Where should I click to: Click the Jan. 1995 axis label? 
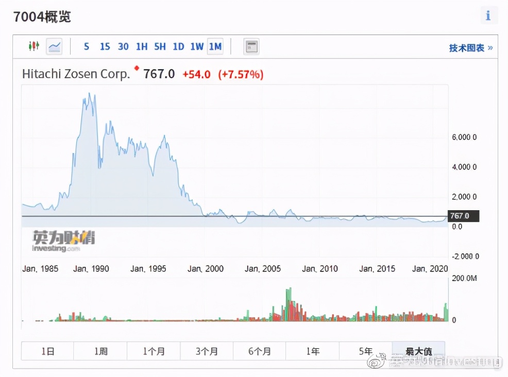pos(148,269)
